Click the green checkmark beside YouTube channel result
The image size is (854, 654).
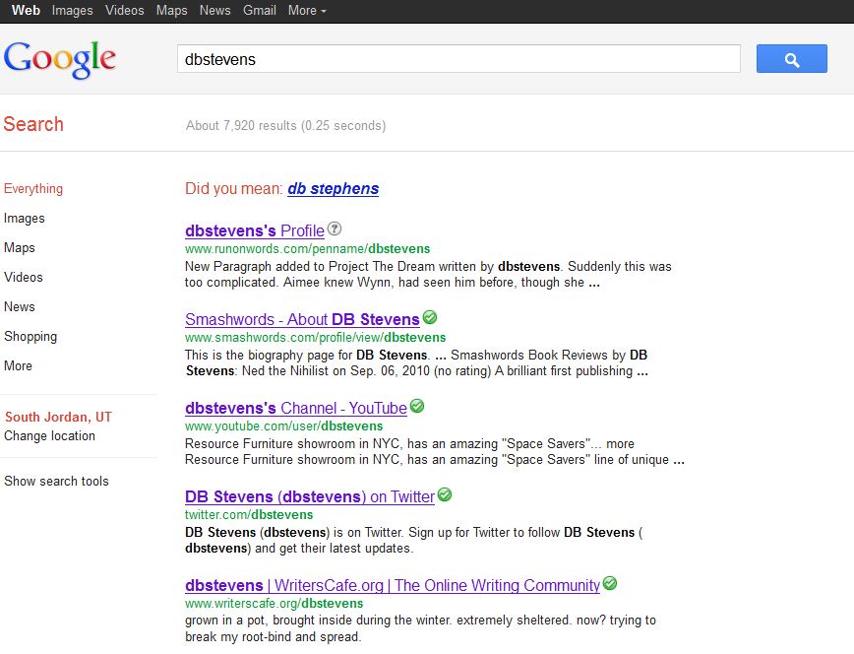pos(417,406)
